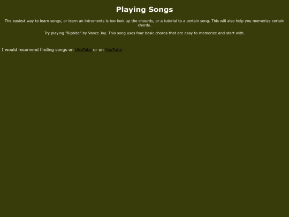Click the words "or on" between links
Viewport: 289px width, 217px height.
pos(98,50)
